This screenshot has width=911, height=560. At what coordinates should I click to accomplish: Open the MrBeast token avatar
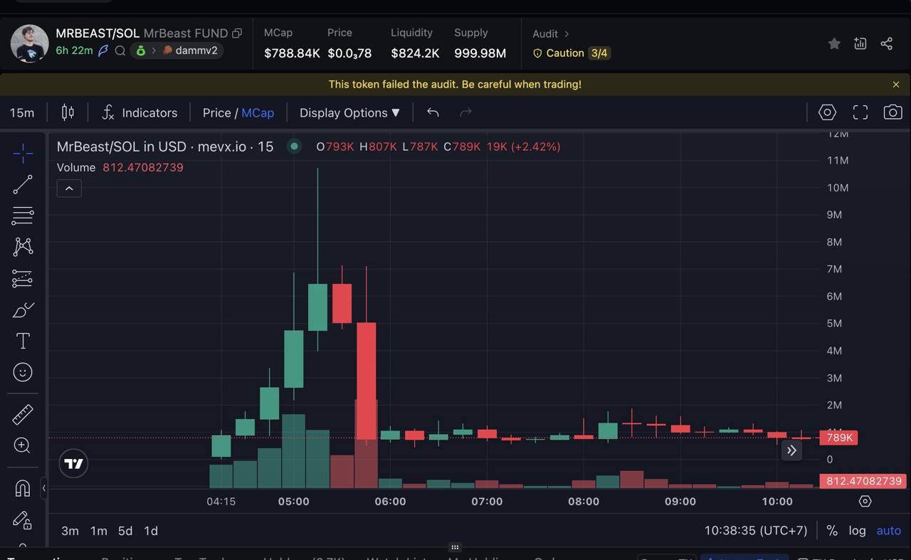pos(30,43)
